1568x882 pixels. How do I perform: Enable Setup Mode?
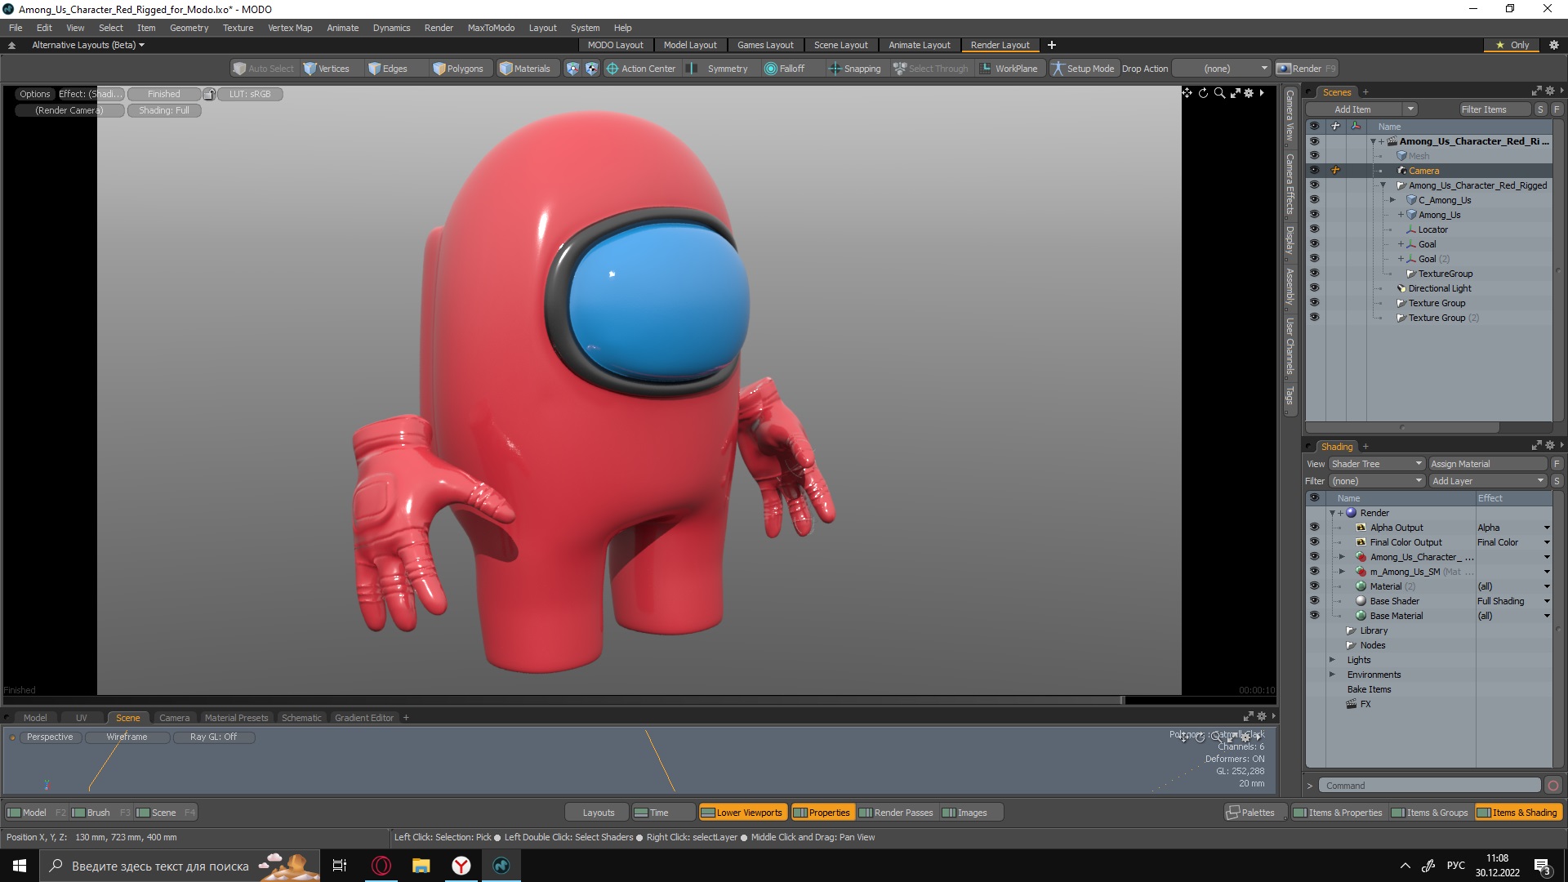click(x=1083, y=69)
